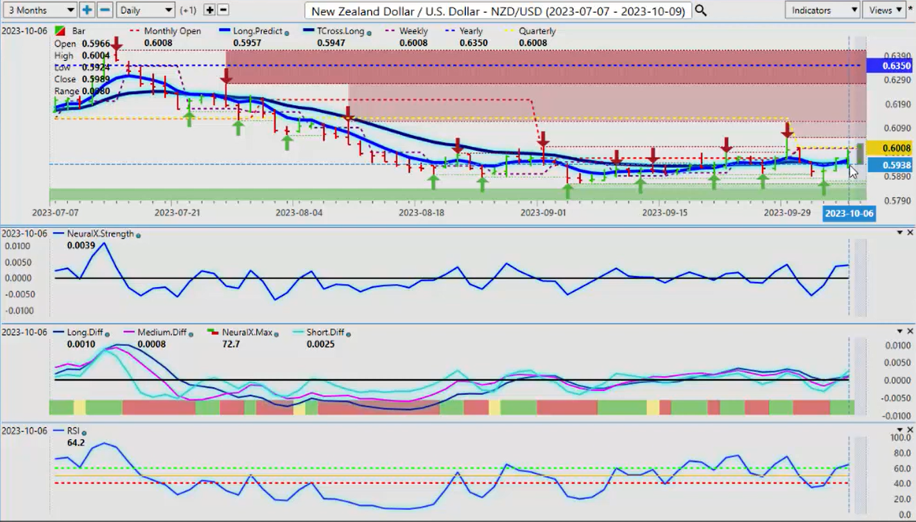Open the Daily interval dropdown
The width and height of the screenshot is (916, 522).
[x=146, y=10]
